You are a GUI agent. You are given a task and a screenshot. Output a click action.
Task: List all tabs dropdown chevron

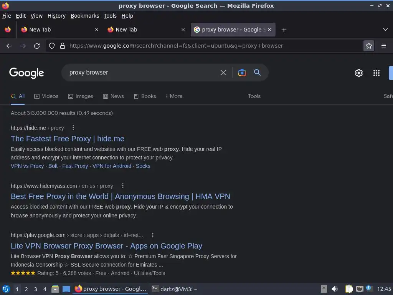tap(385, 30)
